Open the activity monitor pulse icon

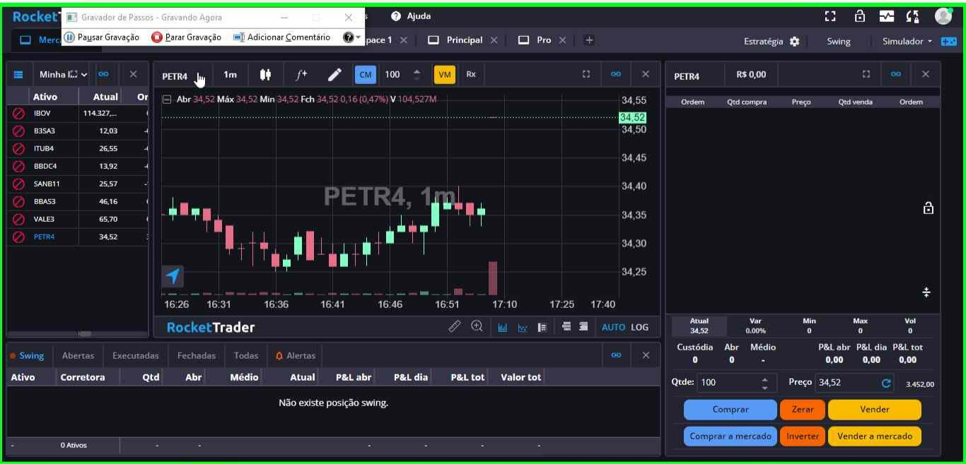pos(887,16)
